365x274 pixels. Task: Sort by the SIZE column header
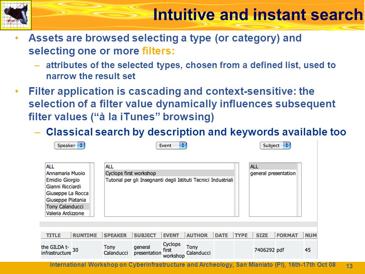tap(264, 235)
